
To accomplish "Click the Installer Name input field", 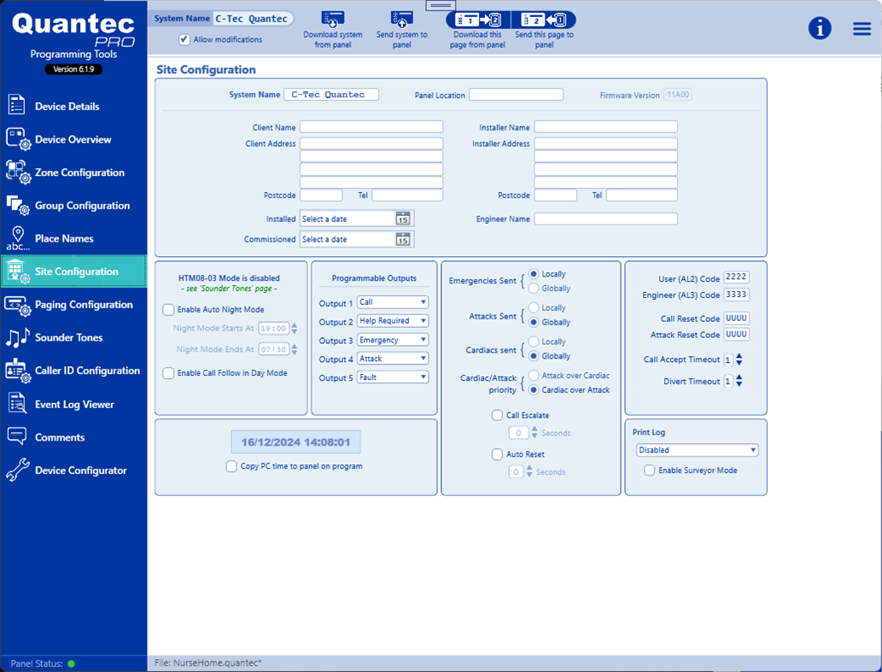I will 606,126.
